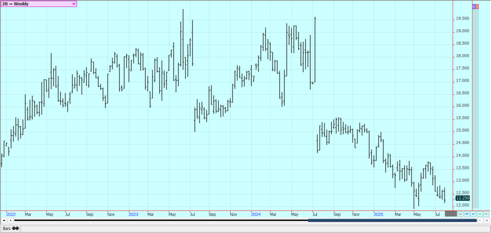The height and width of the screenshot is (233, 491).
Task: Click the 18.000 price axis label
Action: pos(463,56)
